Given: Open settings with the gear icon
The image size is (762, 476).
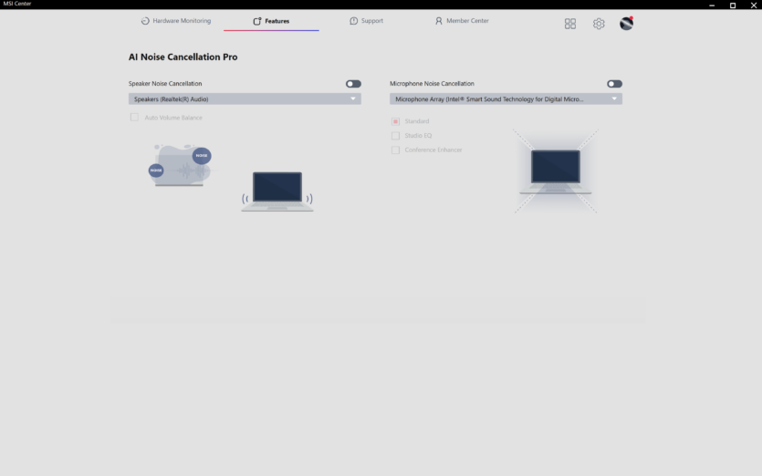Looking at the screenshot, I should click(599, 24).
